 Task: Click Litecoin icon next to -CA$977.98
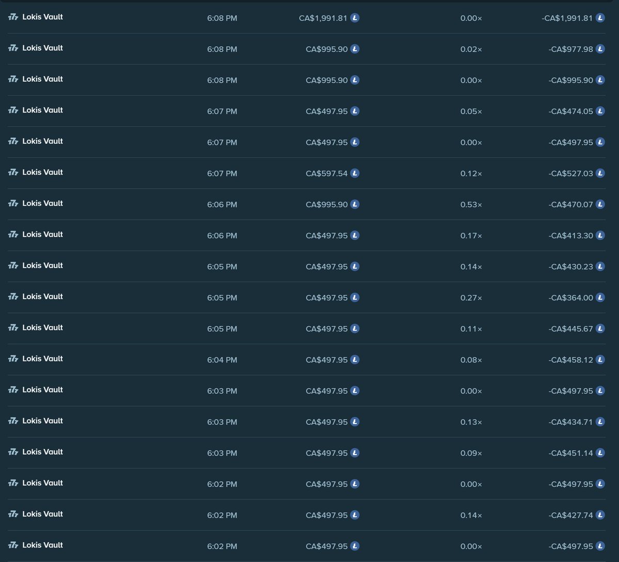[x=600, y=49]
